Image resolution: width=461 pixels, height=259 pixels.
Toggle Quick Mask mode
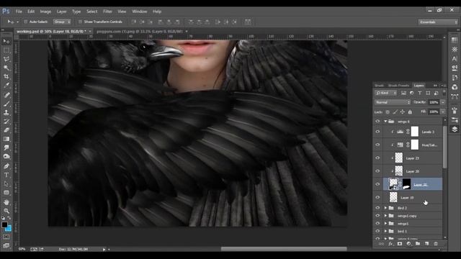[x=6, y=237]
